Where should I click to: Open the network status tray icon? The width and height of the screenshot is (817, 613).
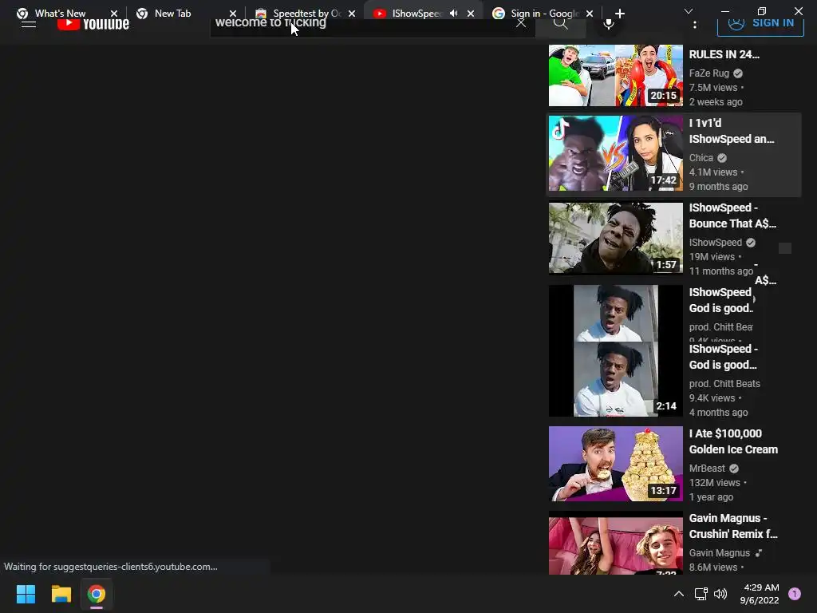pos(701,594)
